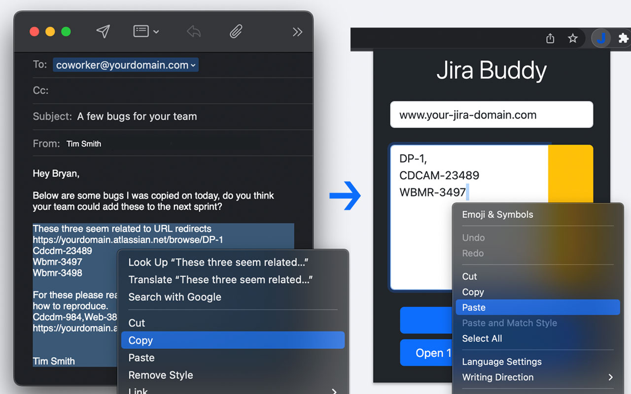Expand the 'Writing Direction' submenu
This screenshot has width=631, height=394.
tap(538, 377)
